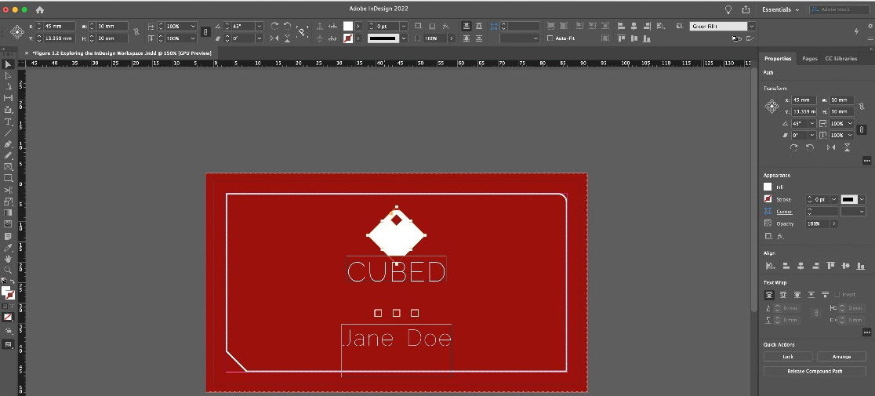Select the Line tool in the toolbox
The height and width of the screenshot is (396, 875).
click(8, 133)
